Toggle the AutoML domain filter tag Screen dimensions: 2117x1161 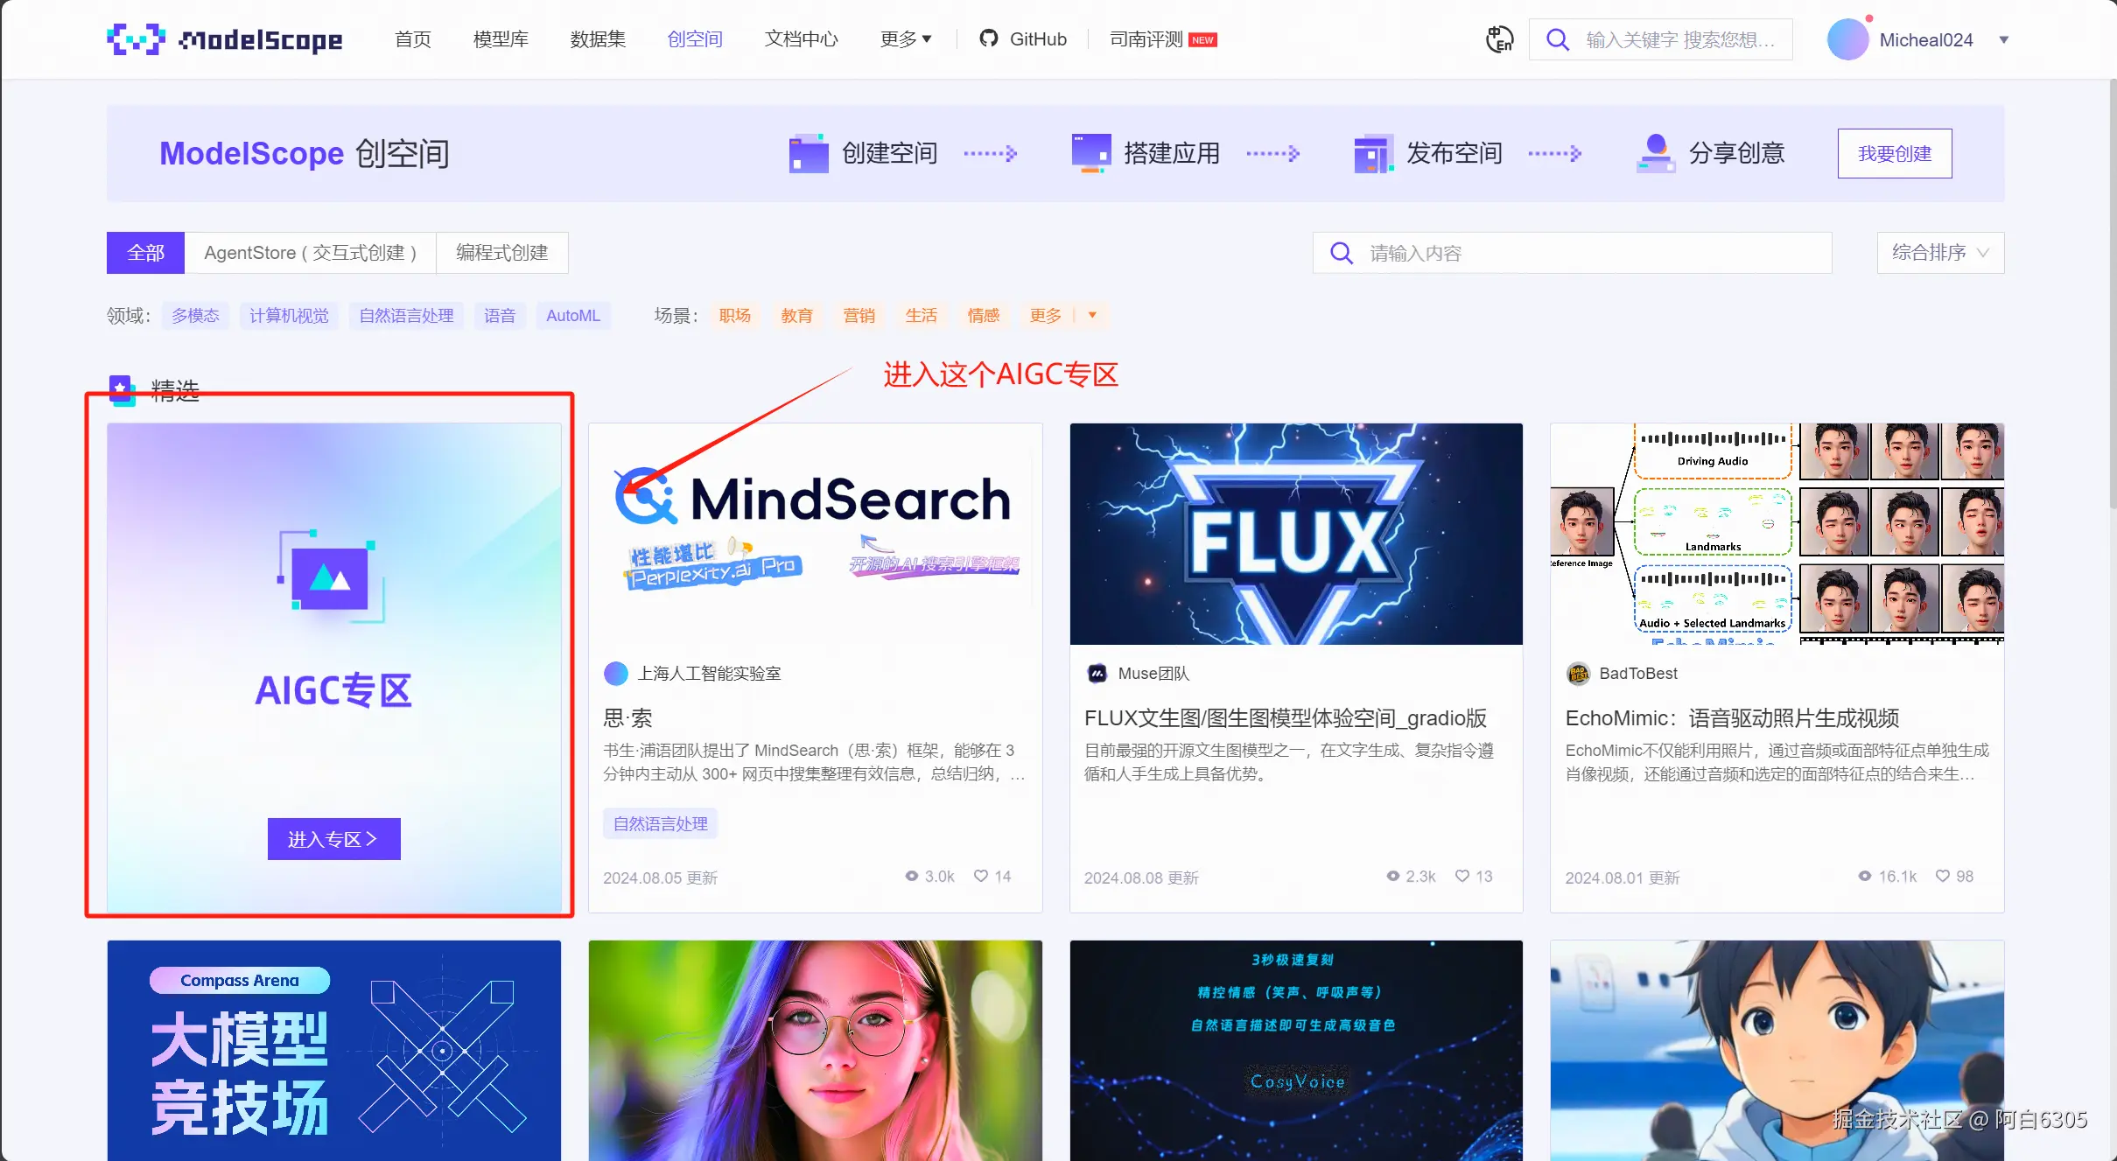click(572, 316)
